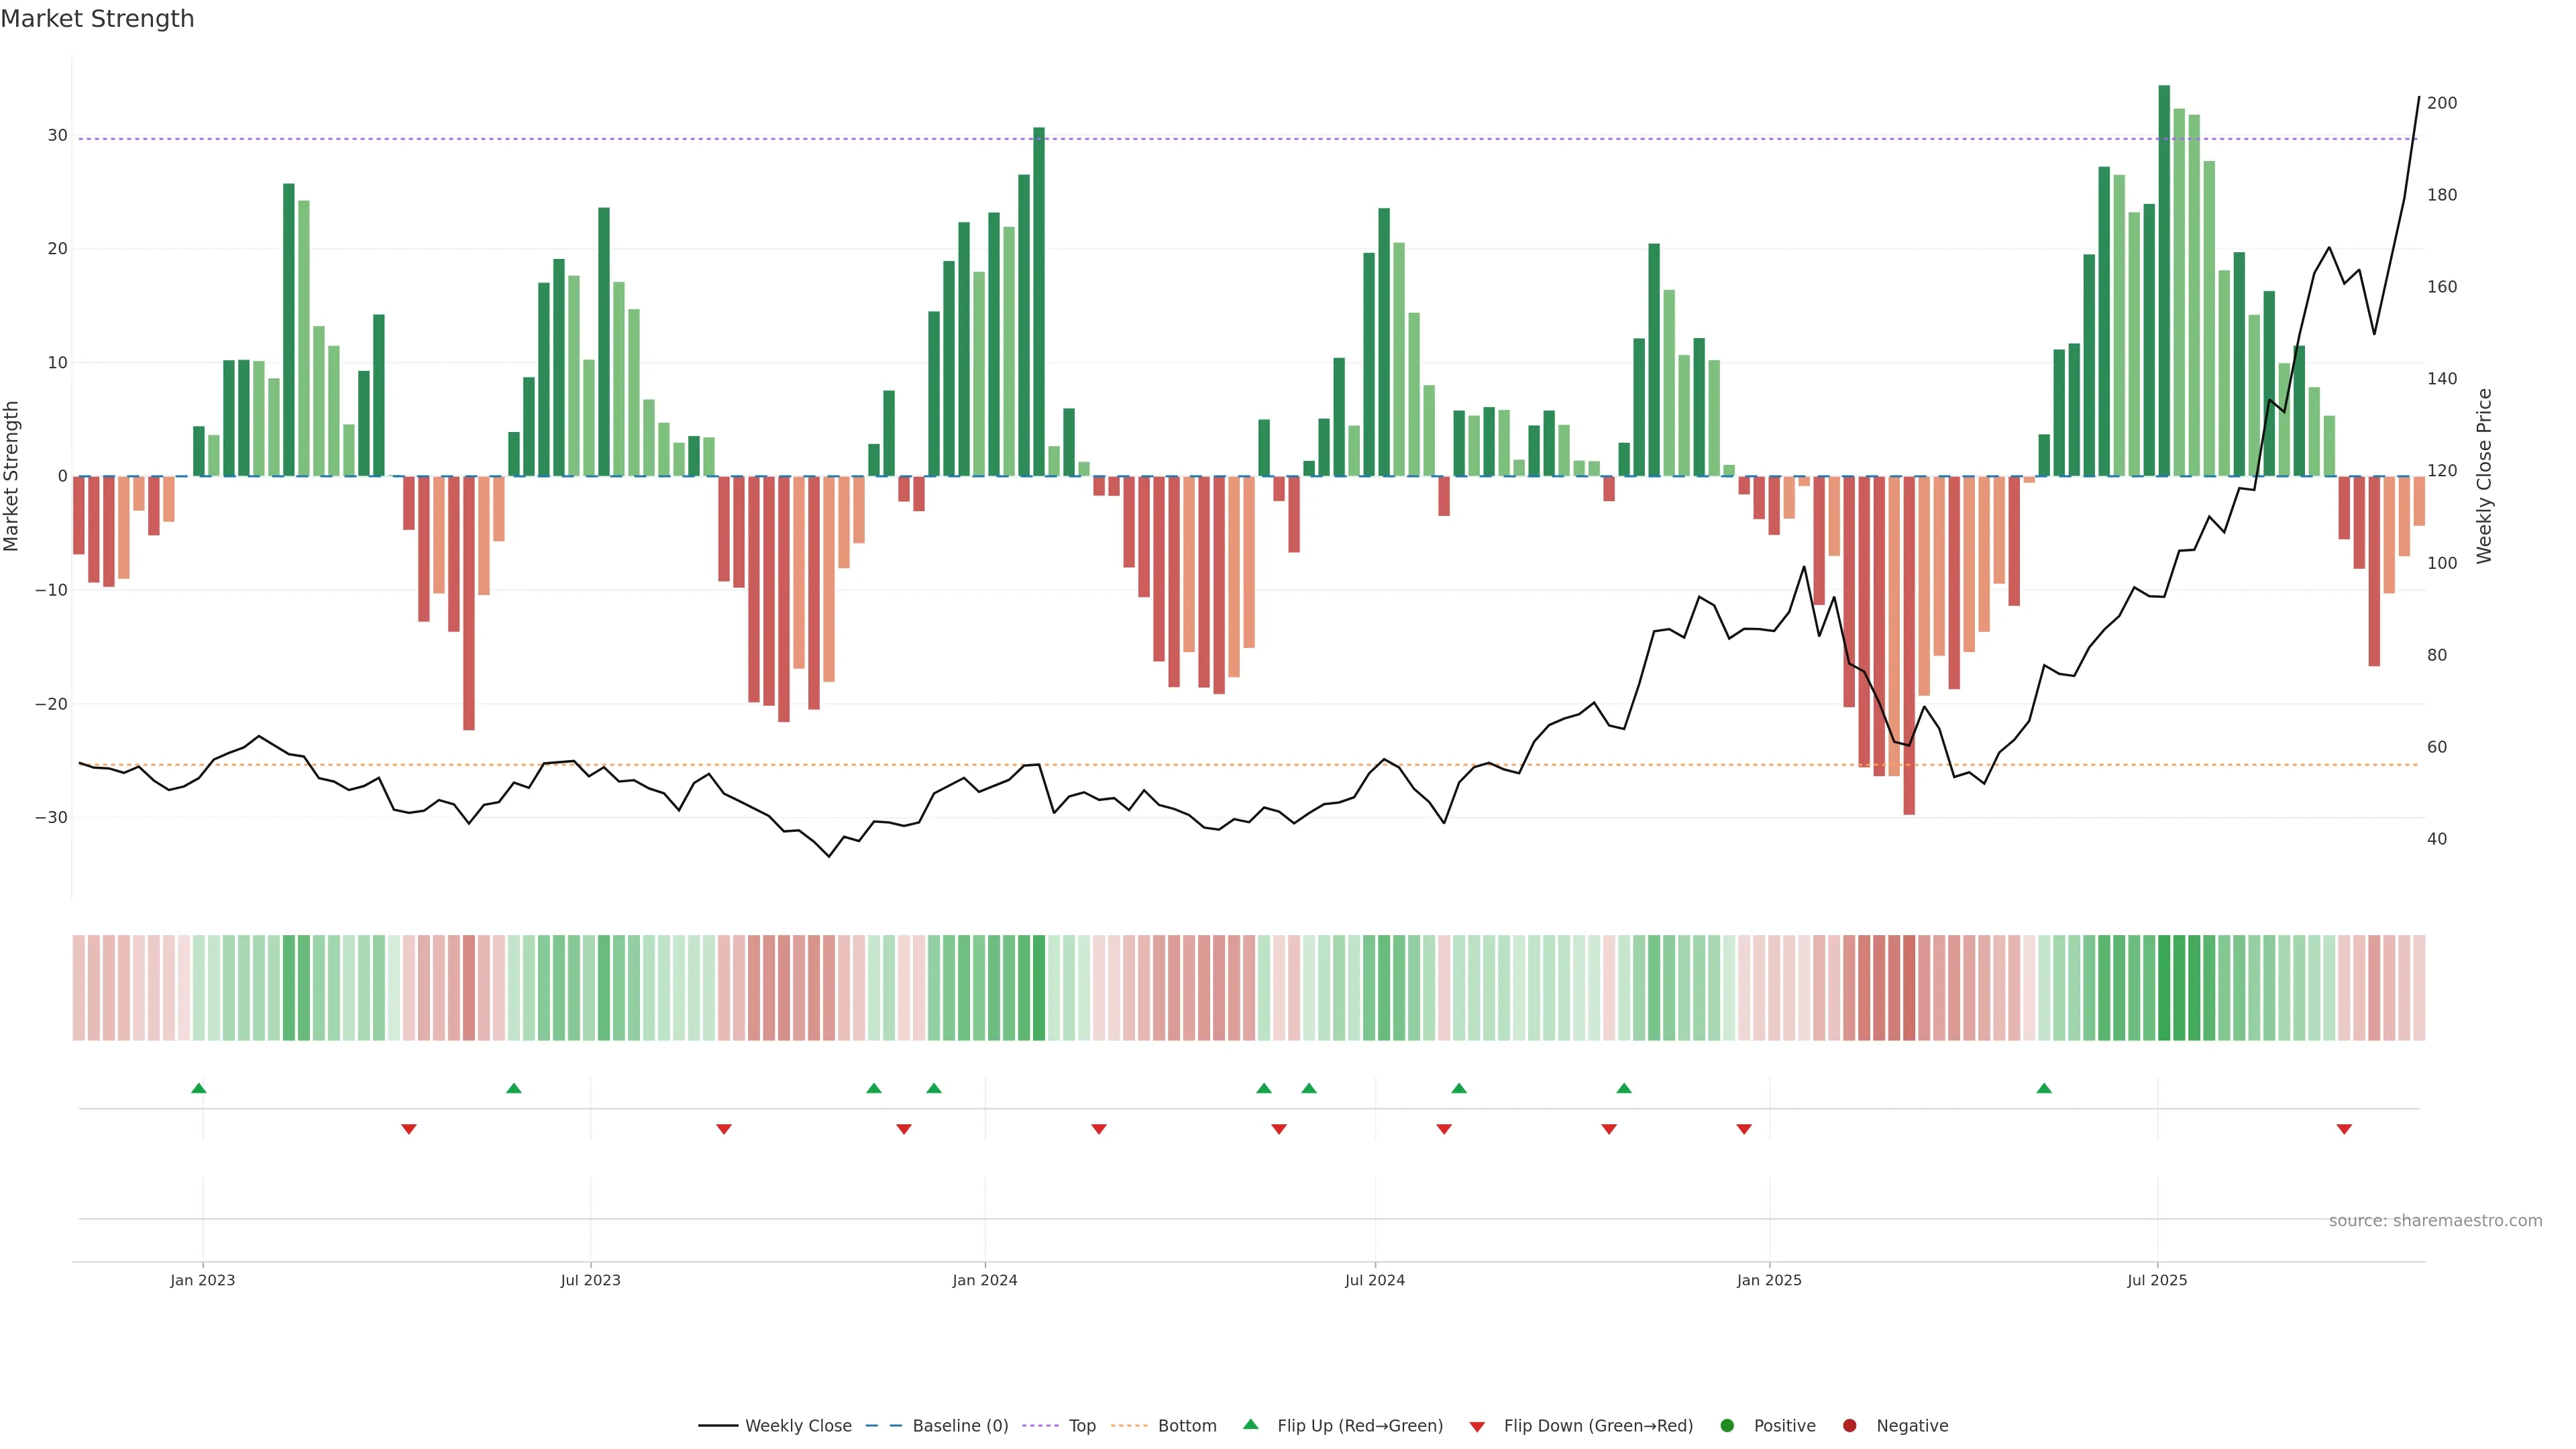
Task: Click the Jul 2023 x-axis label
Action: (x=590, y=1280)
